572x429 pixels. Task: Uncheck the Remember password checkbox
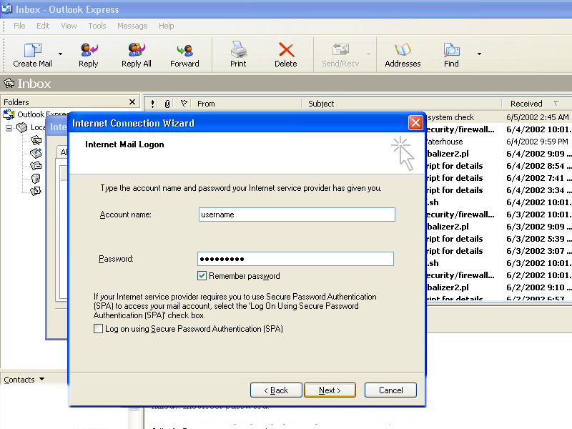202,276
